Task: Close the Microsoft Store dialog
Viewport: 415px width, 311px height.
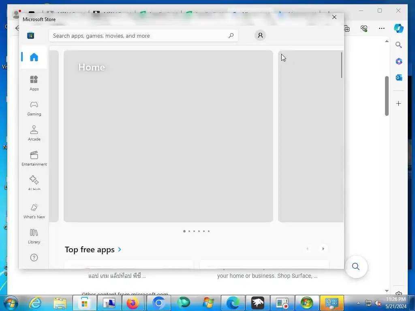Action: coord(334,17)
